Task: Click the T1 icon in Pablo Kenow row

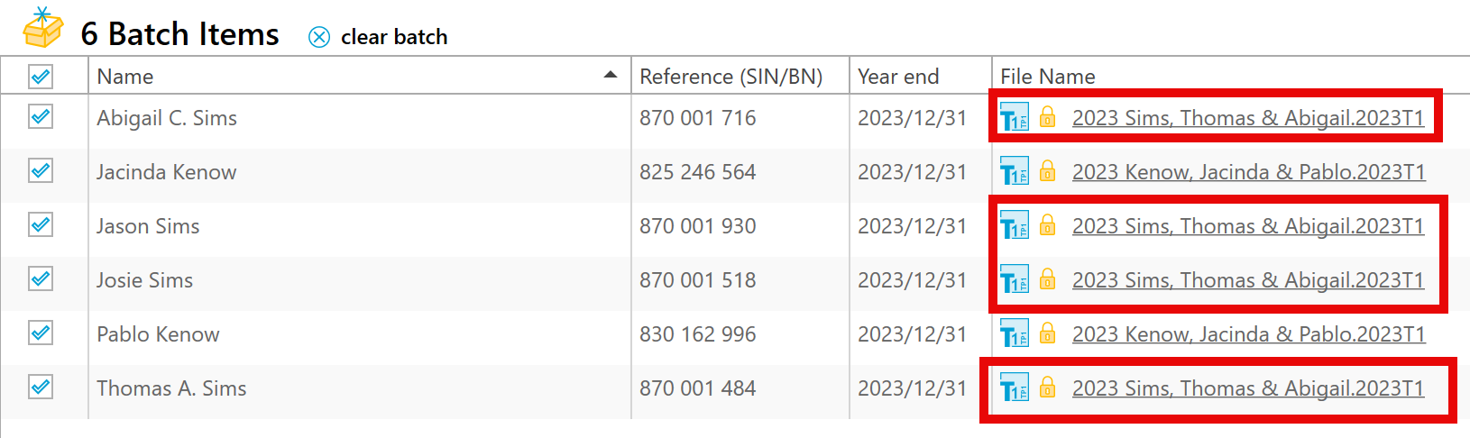Action: point(1014,335)
